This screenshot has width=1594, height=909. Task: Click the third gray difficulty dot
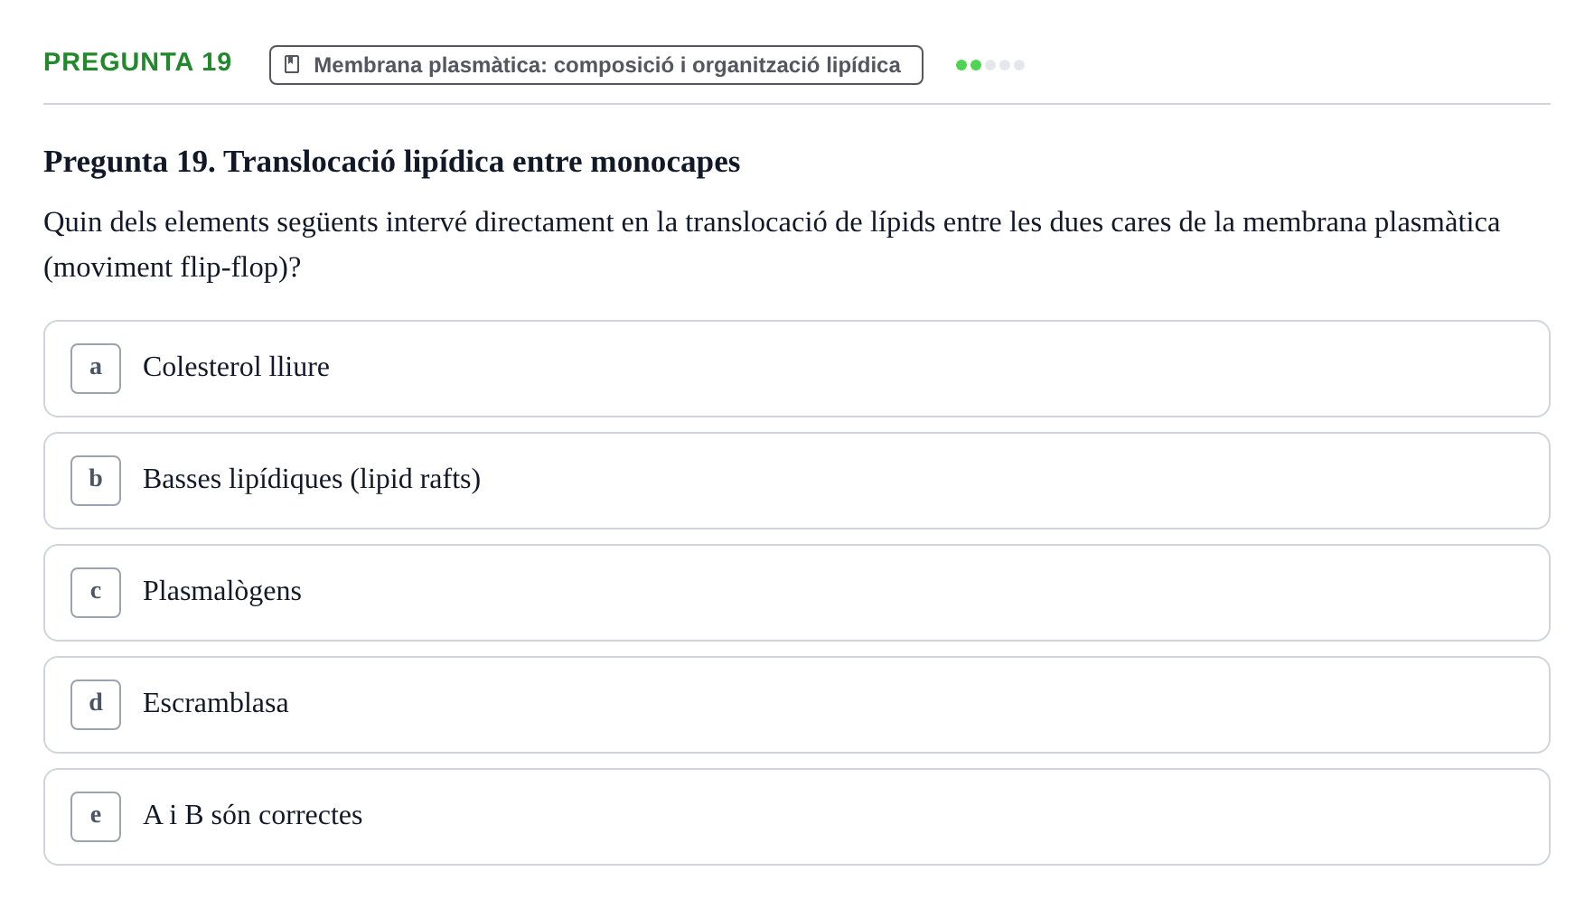[x=990, y=65]
